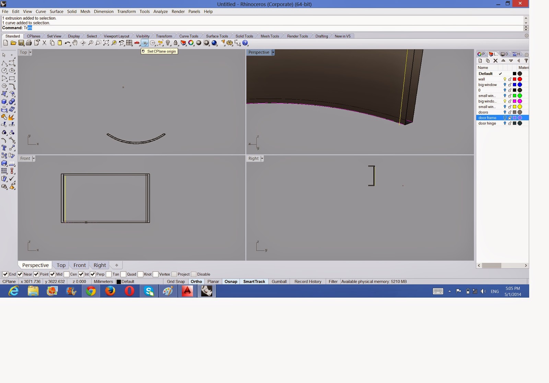Viewport: 549px width, 383px height.
Task: Click the New layer icon in Layers panel
Action: pos(480,61)
